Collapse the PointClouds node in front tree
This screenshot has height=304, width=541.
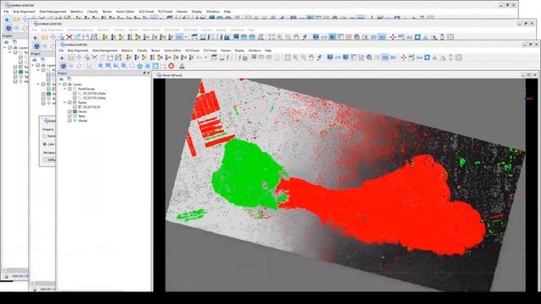pos(65,89)
